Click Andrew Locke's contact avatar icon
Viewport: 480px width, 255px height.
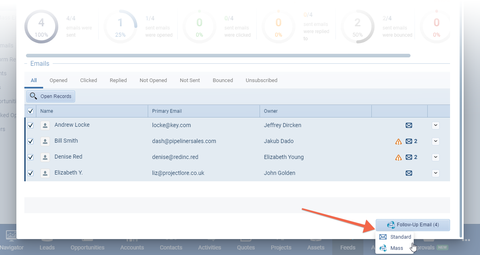(x=45, y=126)
